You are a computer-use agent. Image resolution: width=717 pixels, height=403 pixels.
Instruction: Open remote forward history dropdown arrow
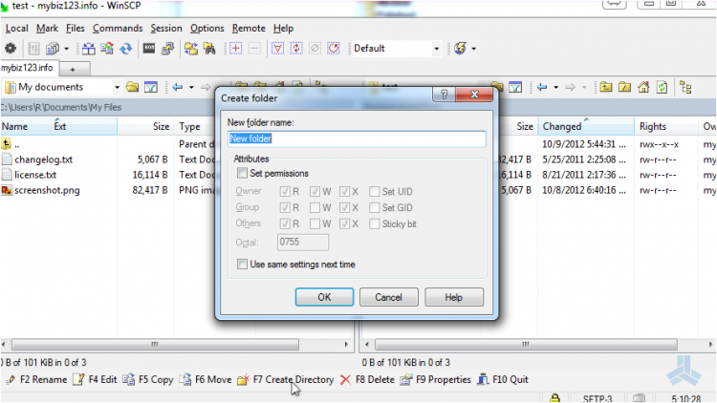pyautogui.click(x=584, y=87)
